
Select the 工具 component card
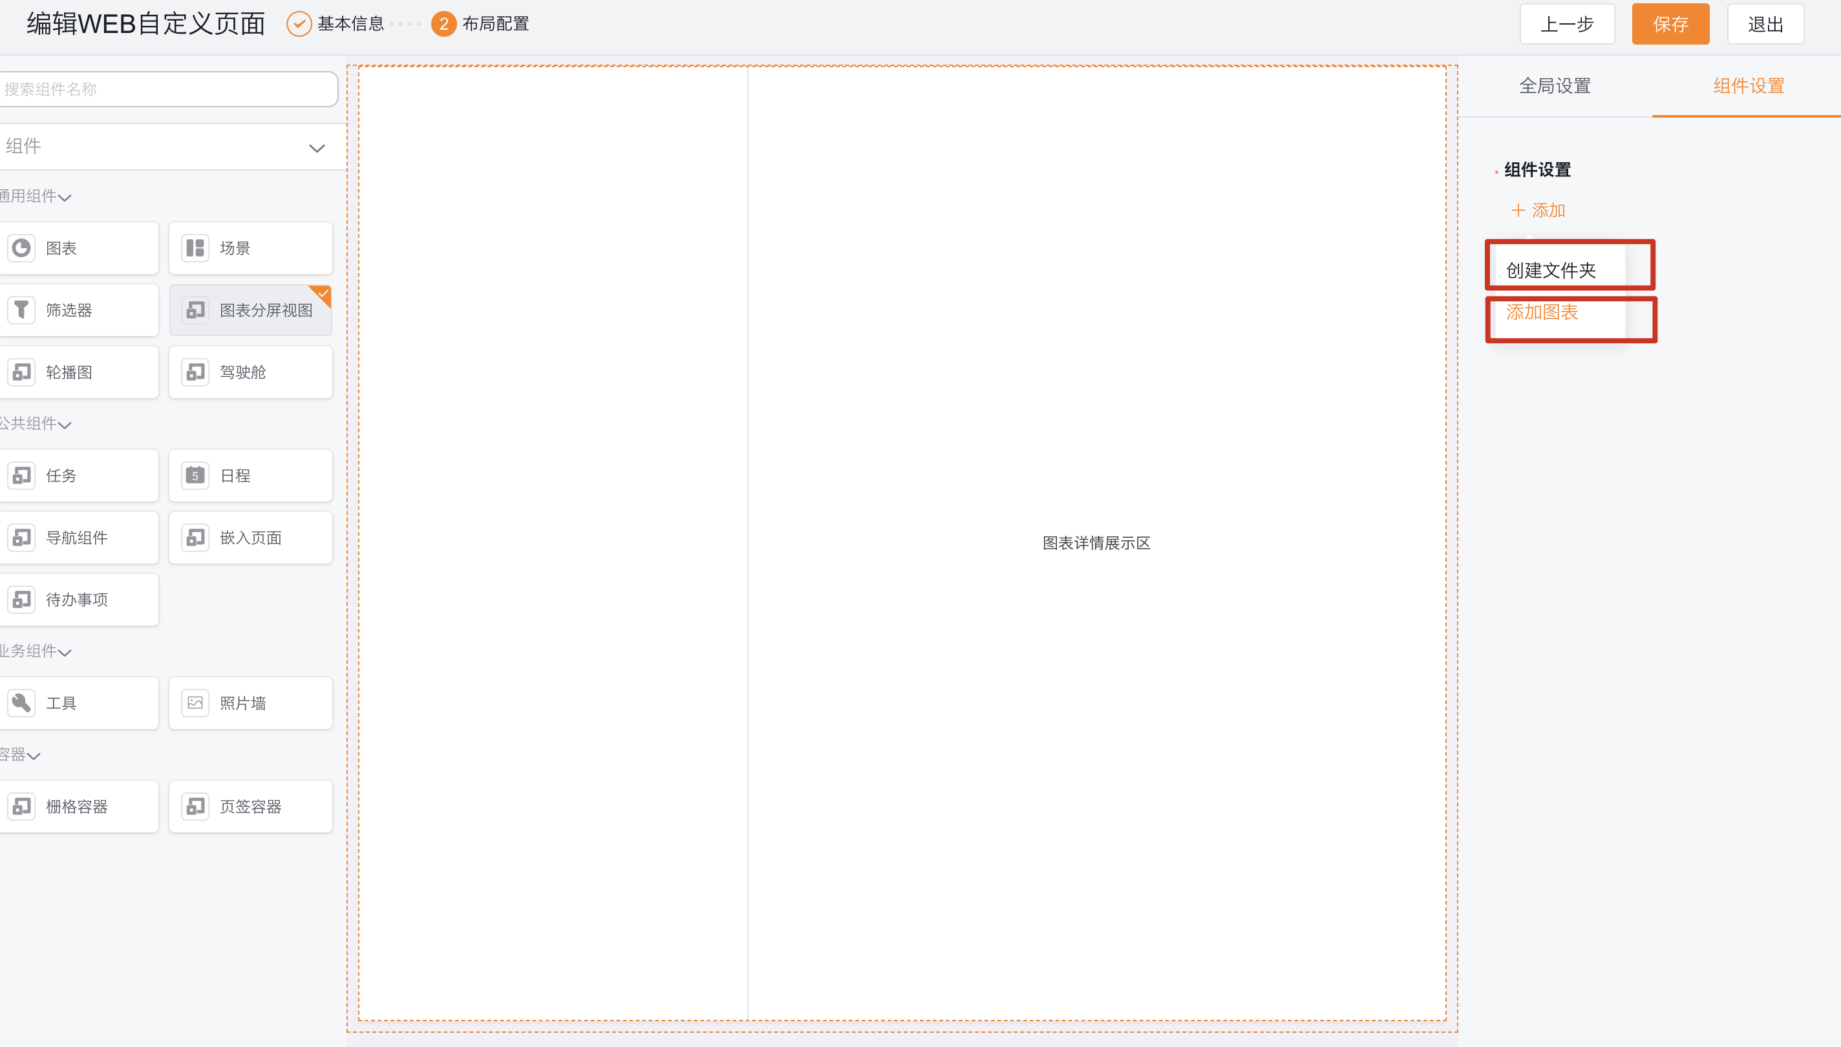click(x=79, y=703)
